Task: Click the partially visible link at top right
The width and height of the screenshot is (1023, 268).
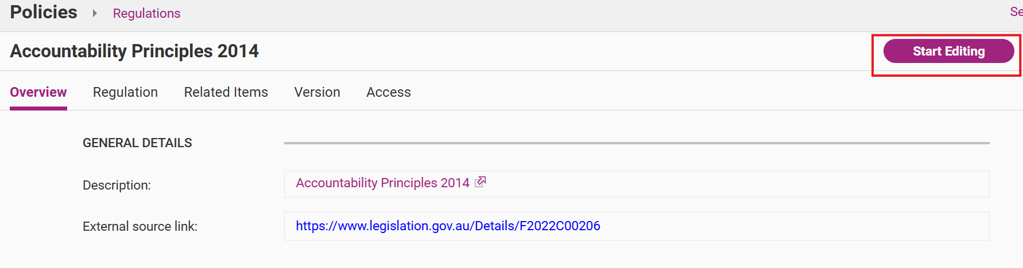Action: [1016, 12]
